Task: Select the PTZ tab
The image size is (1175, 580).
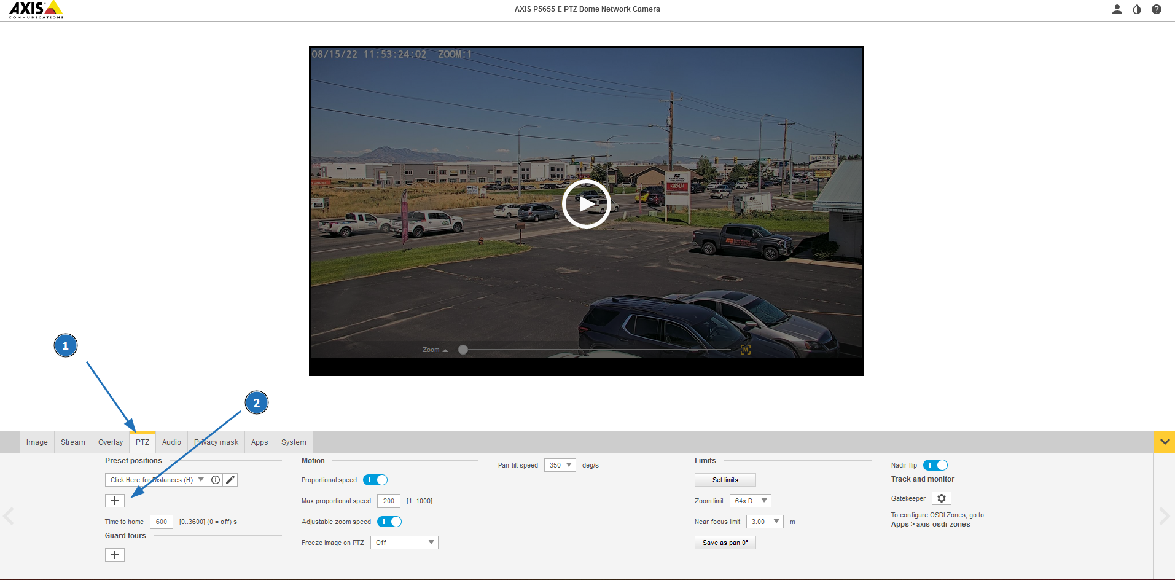Action: [142, 442]
